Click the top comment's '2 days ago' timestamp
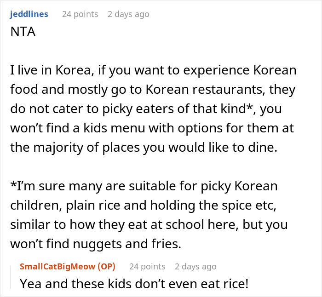 128,14
